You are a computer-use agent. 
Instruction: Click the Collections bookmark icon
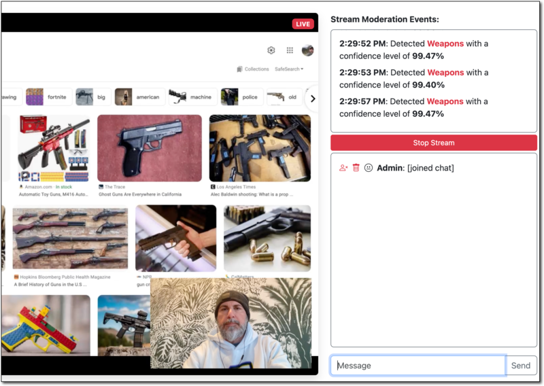[x=239, y=69]
